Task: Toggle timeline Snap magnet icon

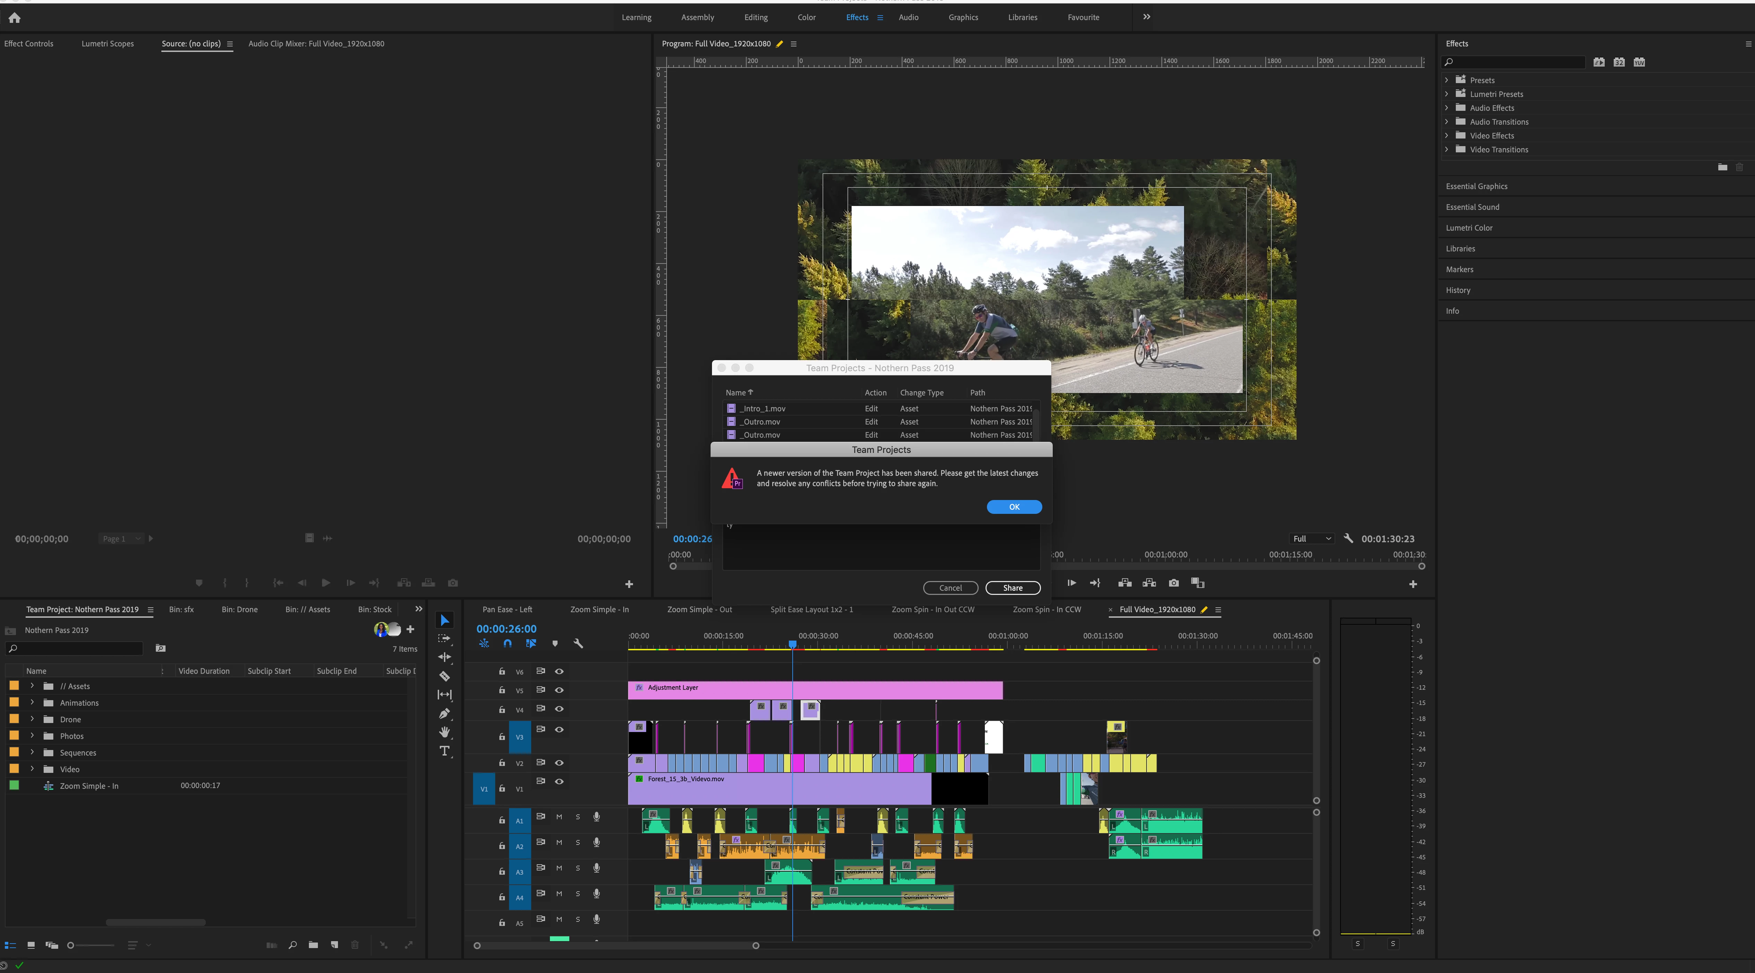Action: tap(508, 643)
